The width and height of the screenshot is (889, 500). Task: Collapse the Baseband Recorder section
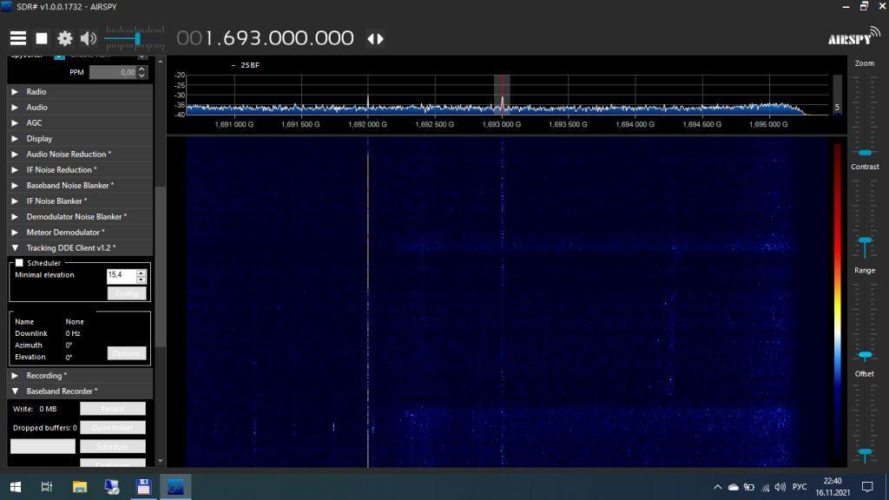pos(80,391)
